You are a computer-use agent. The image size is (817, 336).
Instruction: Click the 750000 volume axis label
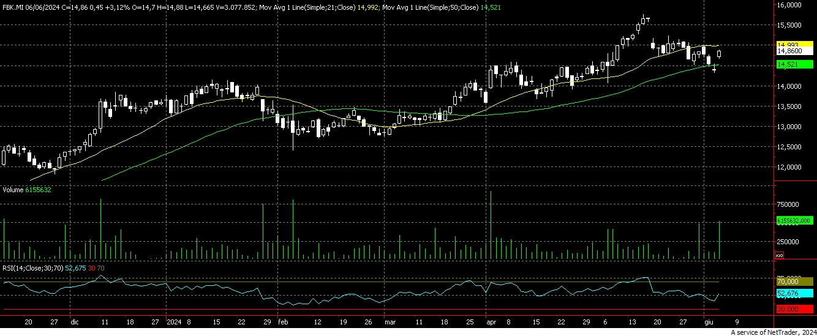click(x=787, y=204)
